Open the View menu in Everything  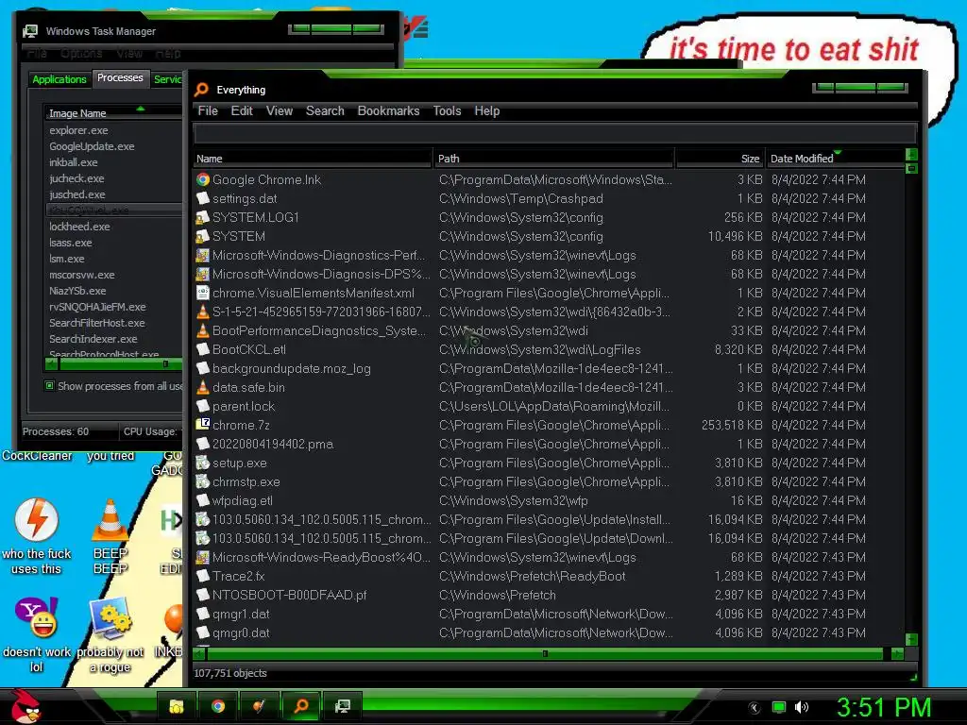(x=280, y=111)
